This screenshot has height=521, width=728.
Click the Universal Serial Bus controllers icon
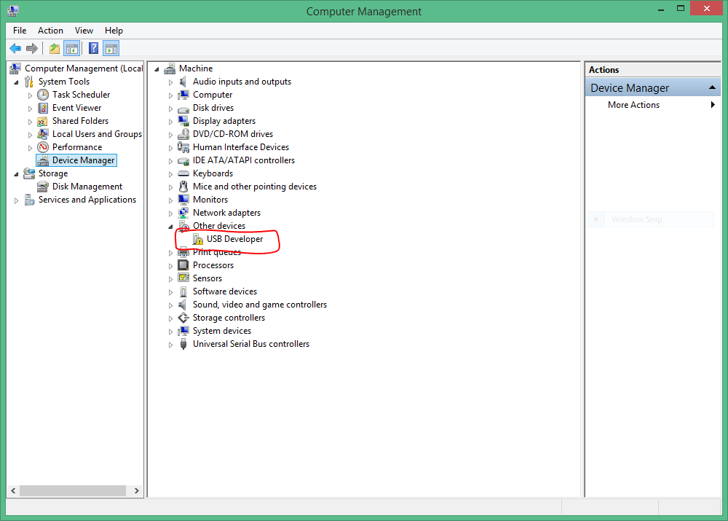click(x=183, y=344)
